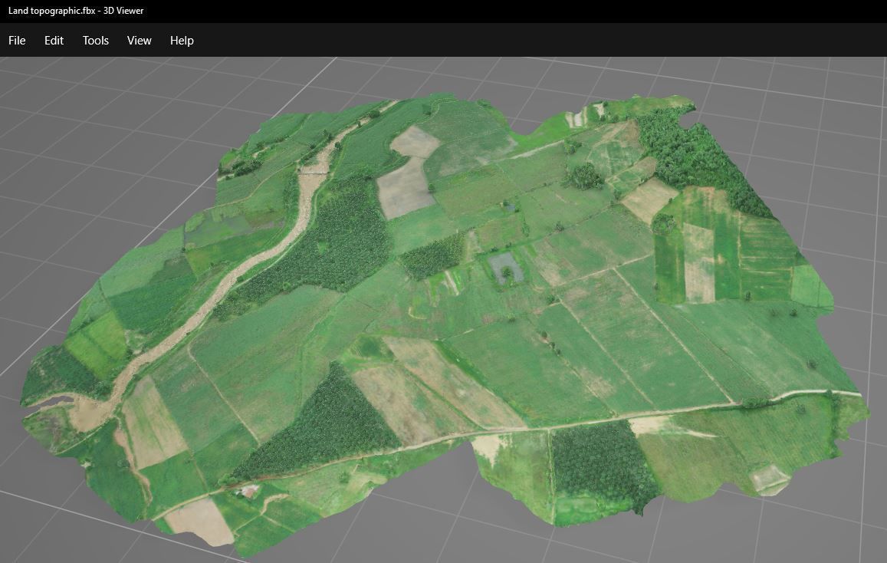Viewport: 887px width, 563px height.
Task: Open the View menu
Action: pyautogui.click(x=140, y=40)
